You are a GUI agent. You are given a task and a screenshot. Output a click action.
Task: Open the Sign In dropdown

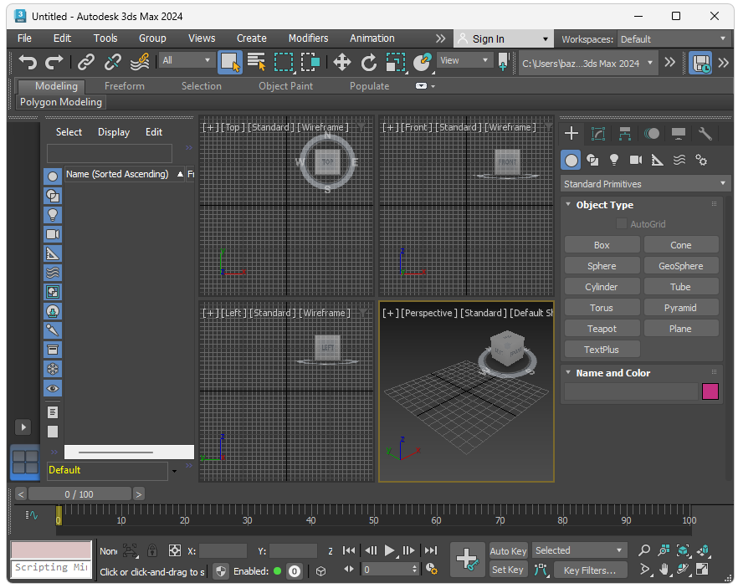point(503,38)
